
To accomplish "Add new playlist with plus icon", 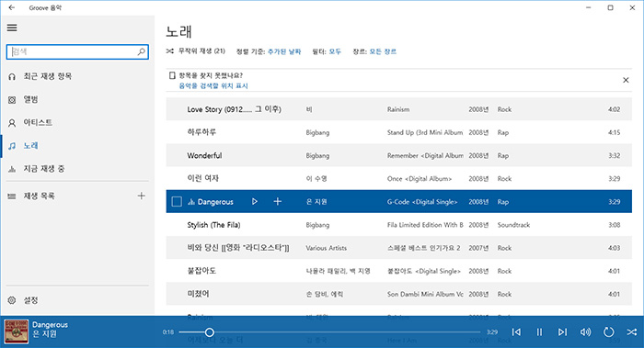I will pos(142,196).
